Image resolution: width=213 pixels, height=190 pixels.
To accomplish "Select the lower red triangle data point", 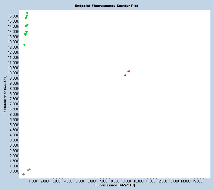I will [x=125, y=75].
